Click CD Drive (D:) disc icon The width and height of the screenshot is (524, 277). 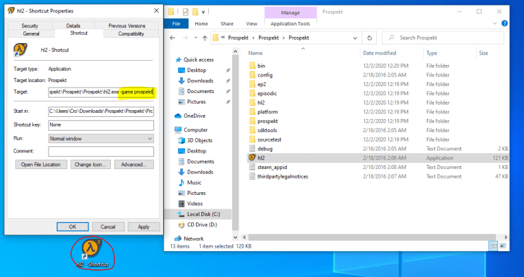[182, 224]
